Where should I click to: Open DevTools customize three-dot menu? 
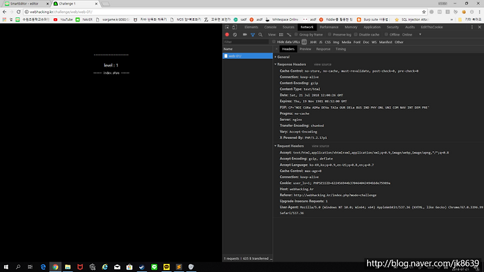(472, 27)
